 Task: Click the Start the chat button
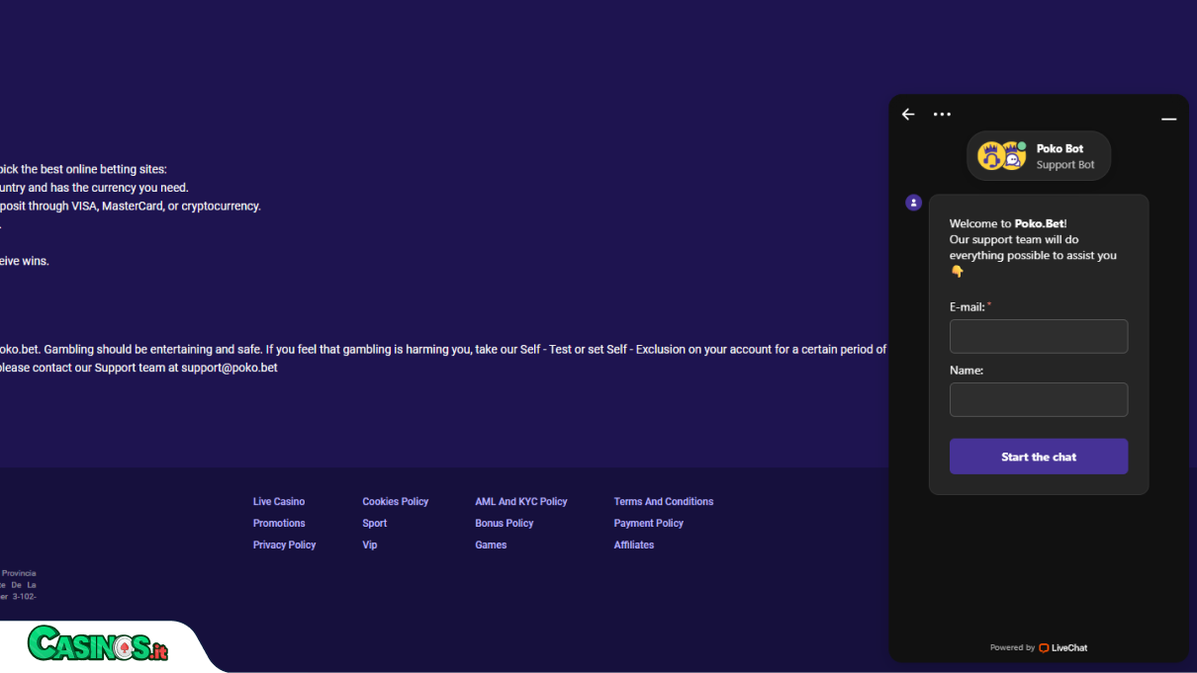coord(1039,457)
